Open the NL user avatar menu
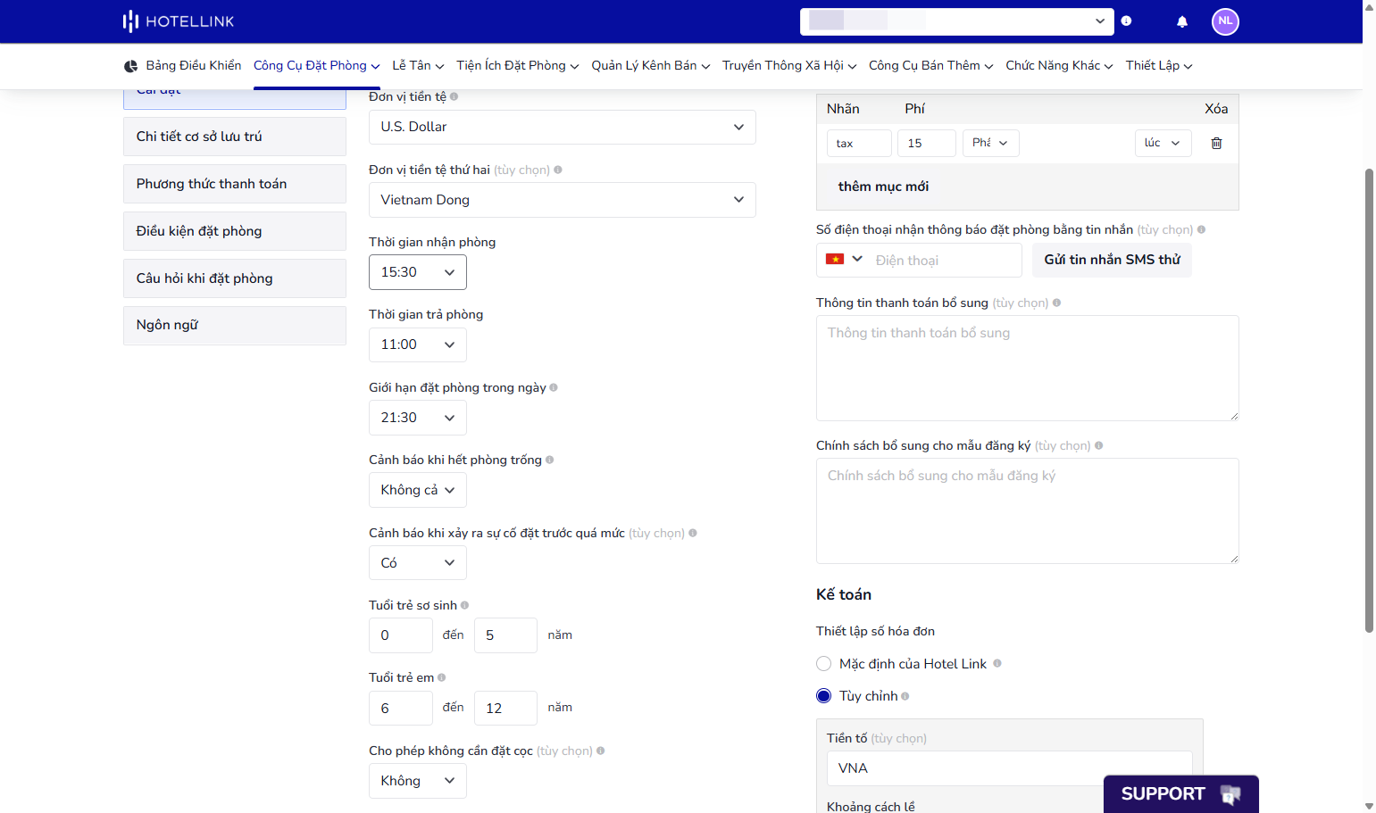Screen dimensions: 1376x813 1225,21
